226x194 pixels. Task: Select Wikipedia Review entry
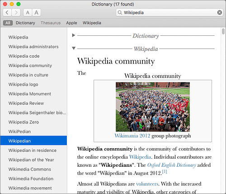coord(34,103)
